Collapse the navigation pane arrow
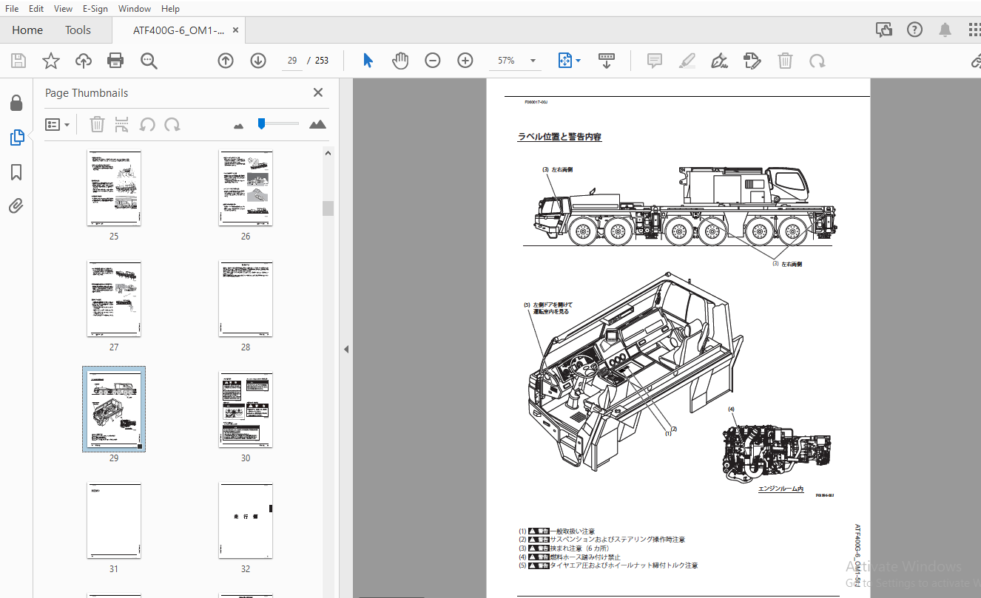981x598 pixels. tap(345, 349)
